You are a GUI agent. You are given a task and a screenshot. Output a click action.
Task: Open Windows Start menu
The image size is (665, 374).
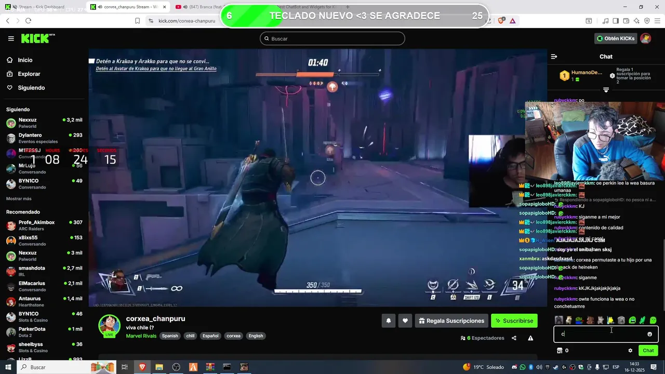(x=8, y=367)
